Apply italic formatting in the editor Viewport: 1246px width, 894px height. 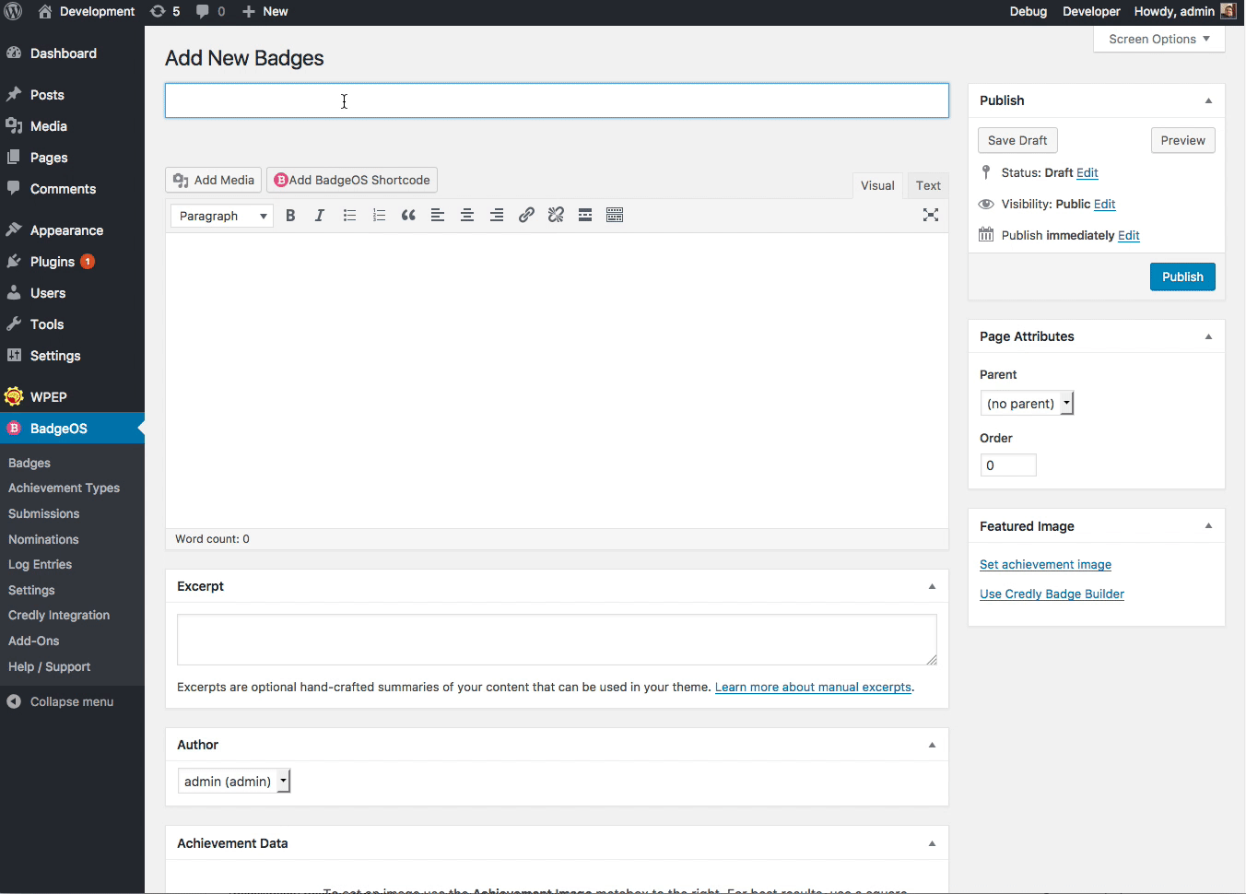point(320,216)
